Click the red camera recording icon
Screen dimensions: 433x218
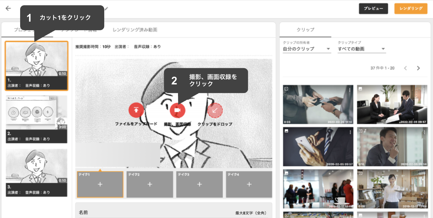(177, 110)
